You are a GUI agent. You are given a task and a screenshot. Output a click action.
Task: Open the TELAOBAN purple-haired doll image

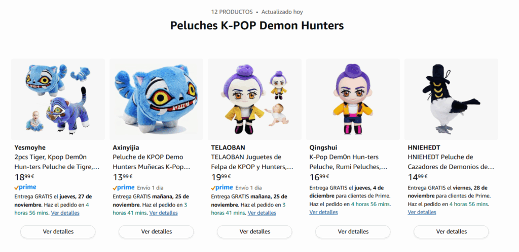coord(254,99)
